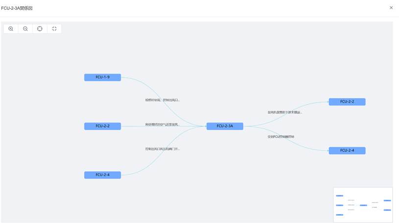This screenshot has height=223, width=399.
Task: Select the downstream FCU-2-4 target node
Action: click(347, 151)
